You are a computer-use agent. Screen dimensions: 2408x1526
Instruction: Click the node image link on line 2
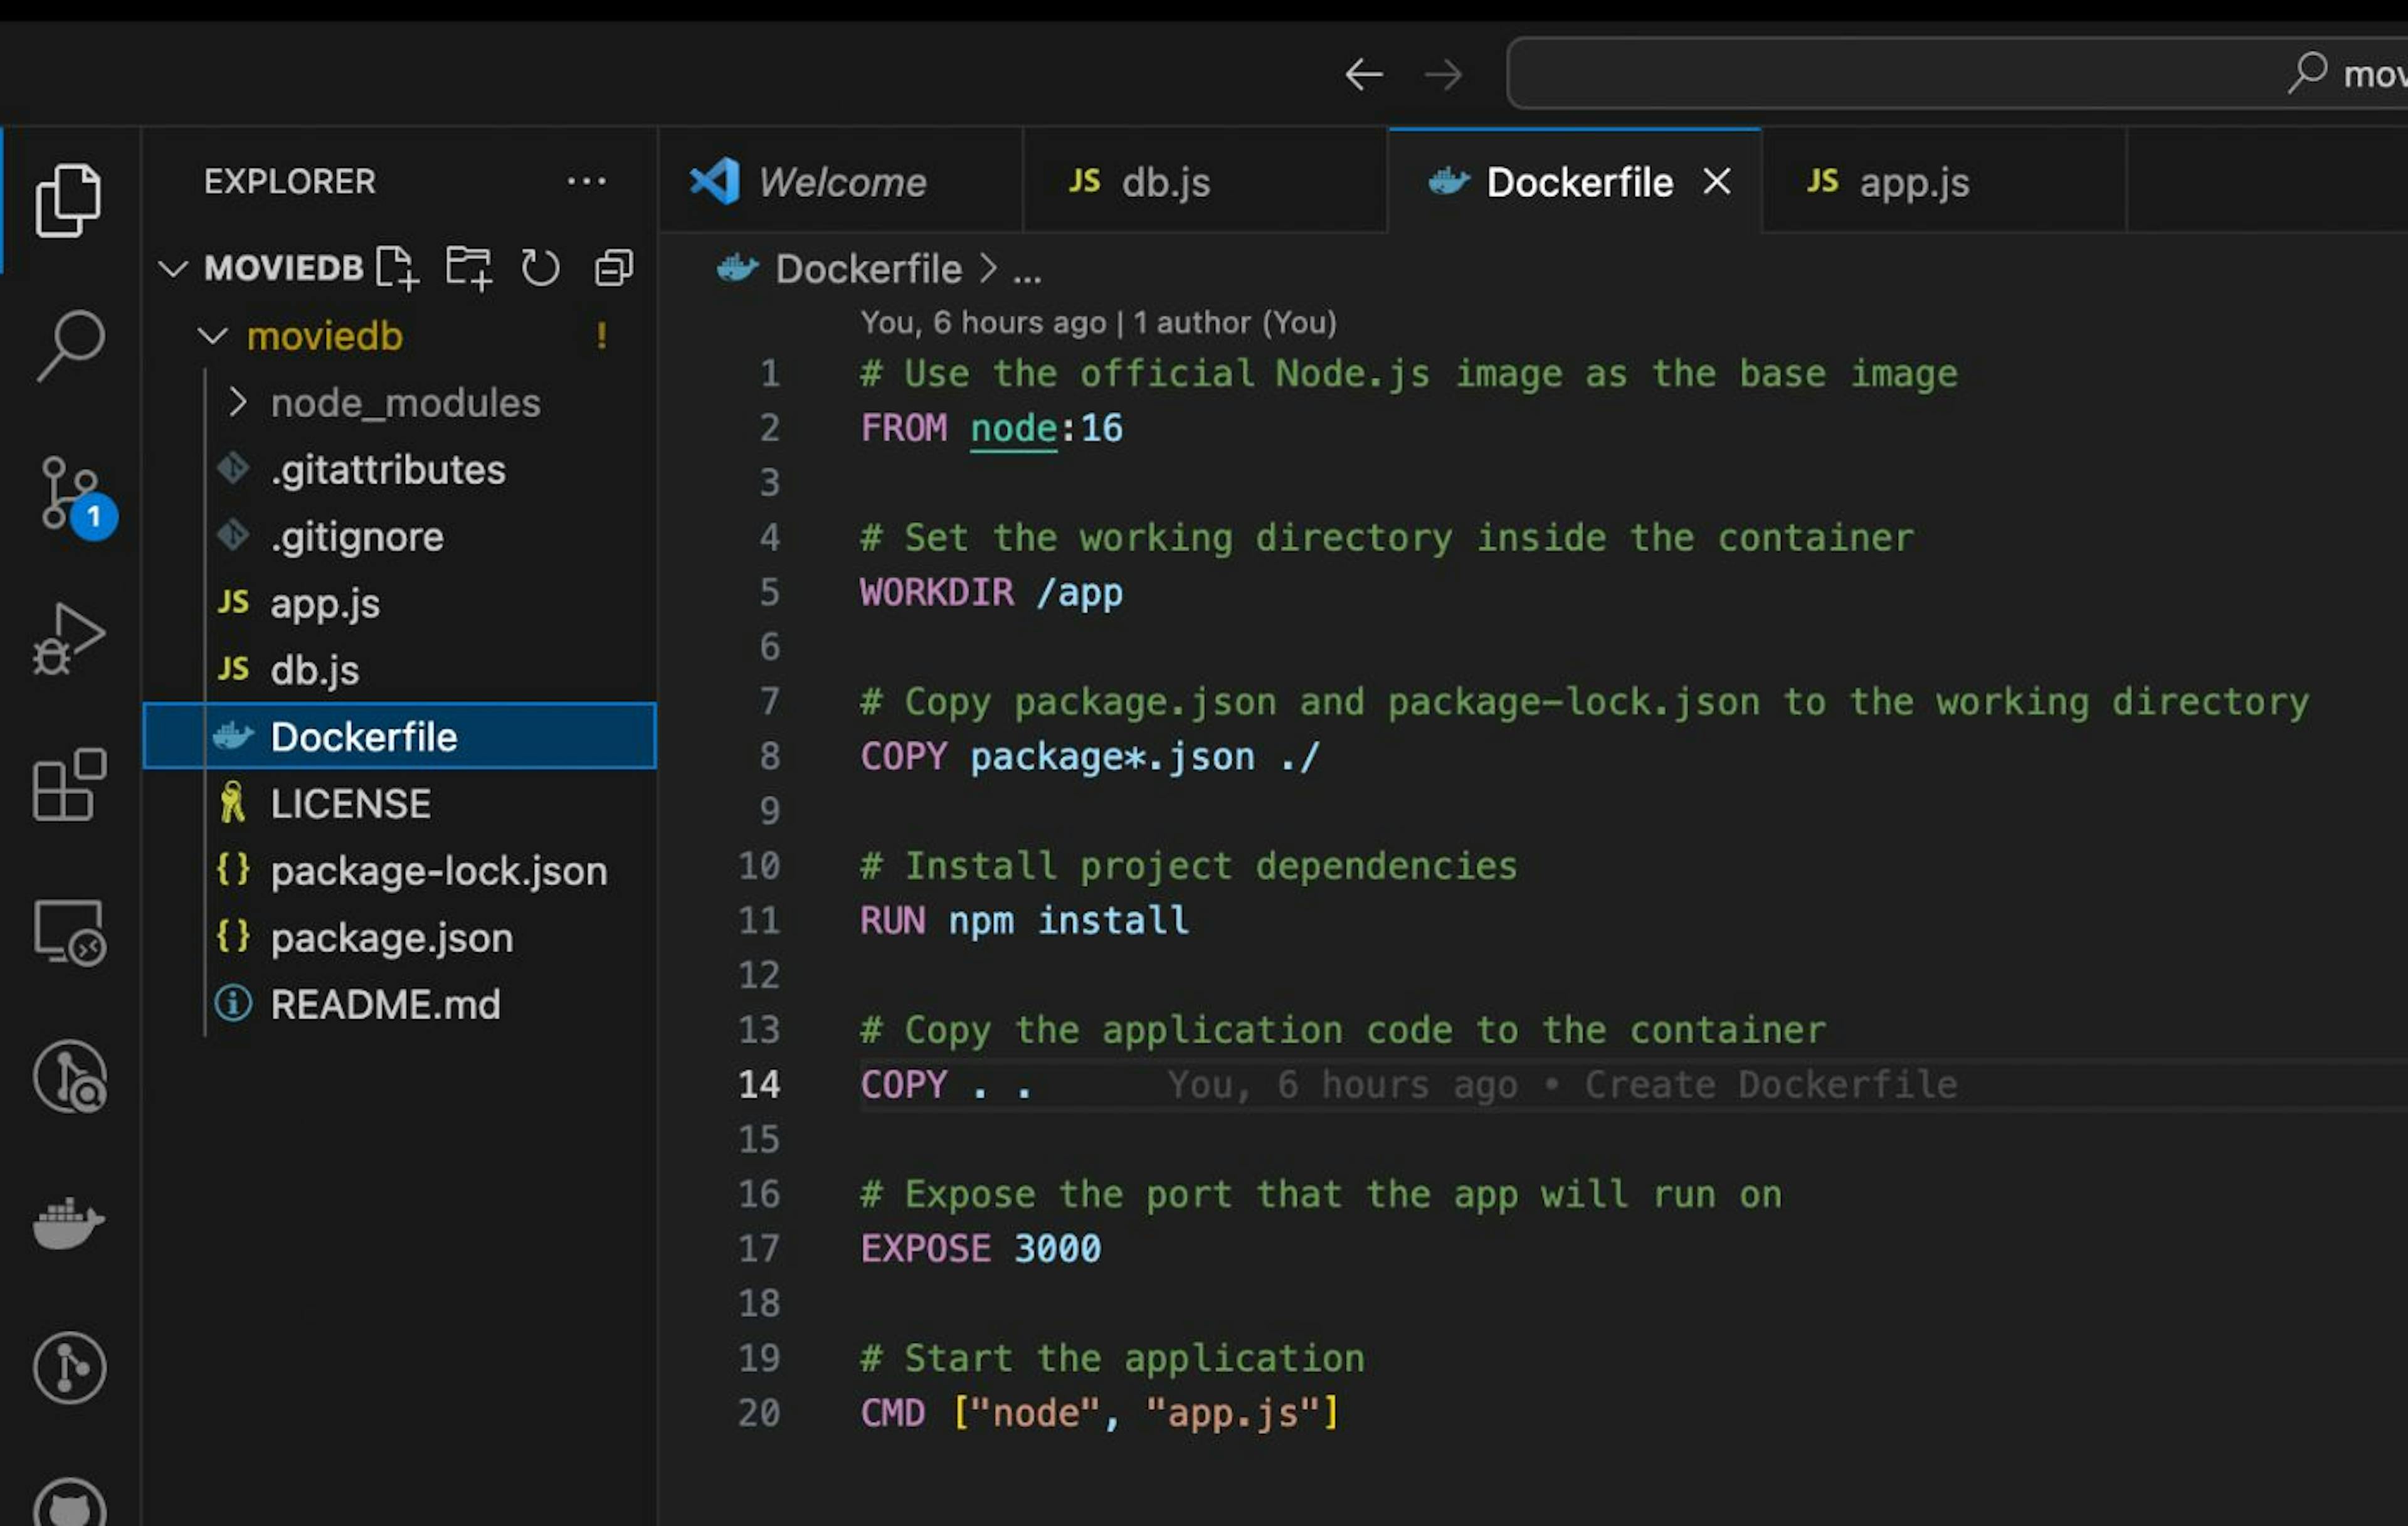(x=1013, y=428)
